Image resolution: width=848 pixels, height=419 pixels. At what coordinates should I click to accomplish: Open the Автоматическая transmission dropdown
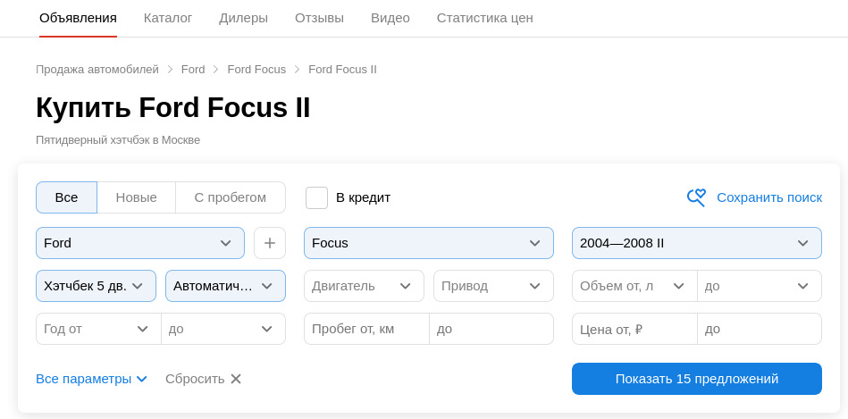(x=225, y=286)
